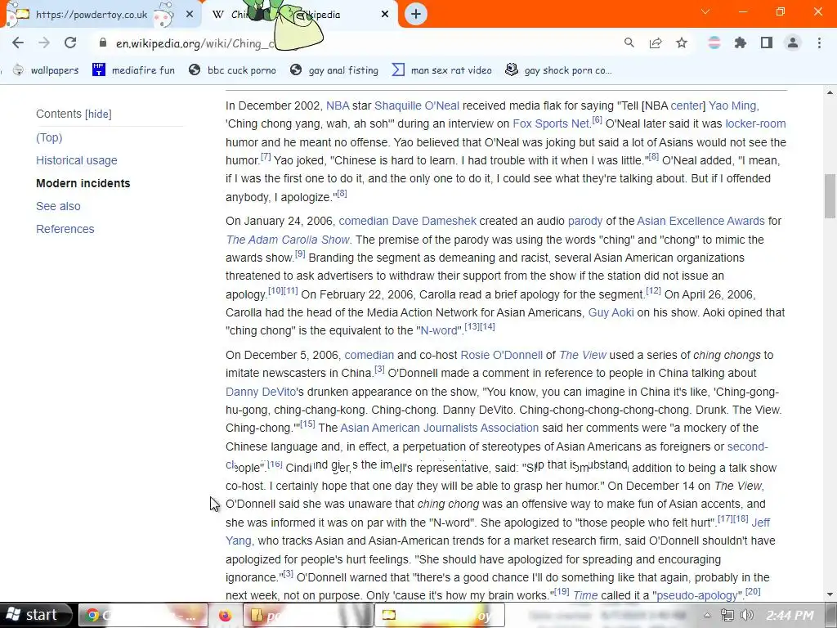Follow the Yao Ming link
Screen dimensions: 837x628
pos(732,105)
